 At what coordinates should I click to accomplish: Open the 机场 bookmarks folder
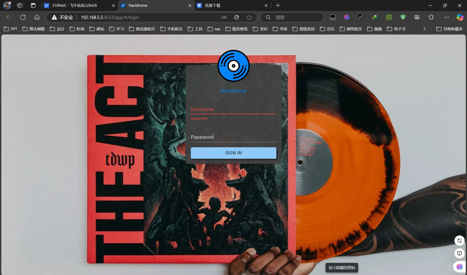click(77, 29)
